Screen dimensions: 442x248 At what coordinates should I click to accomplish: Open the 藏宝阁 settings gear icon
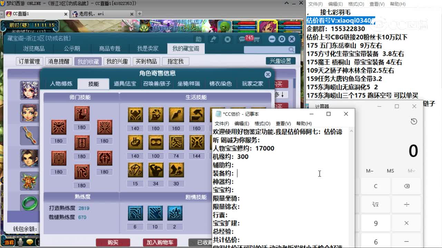(x=282, y=39)
